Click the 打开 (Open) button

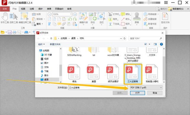point(137,93)
